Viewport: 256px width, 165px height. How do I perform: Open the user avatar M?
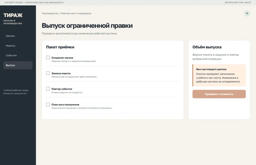247,13
